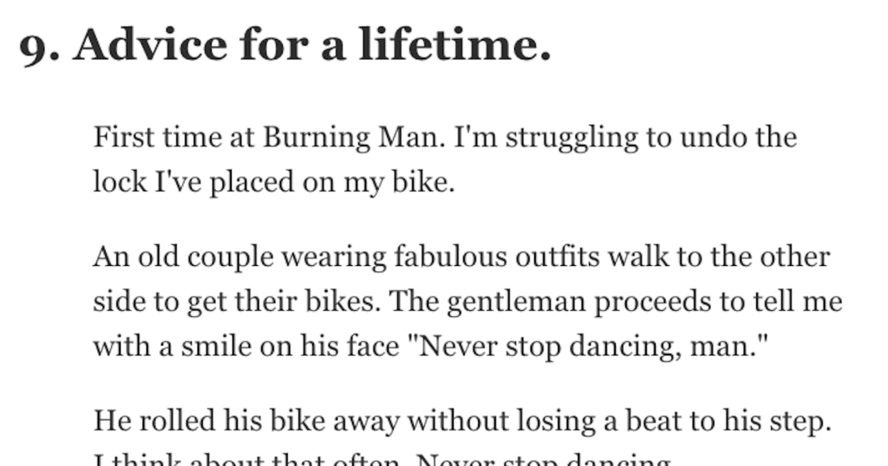The width and height of the screenshot is (888, 466).
Task: Click the words "An old couple"
Action: 184,257
